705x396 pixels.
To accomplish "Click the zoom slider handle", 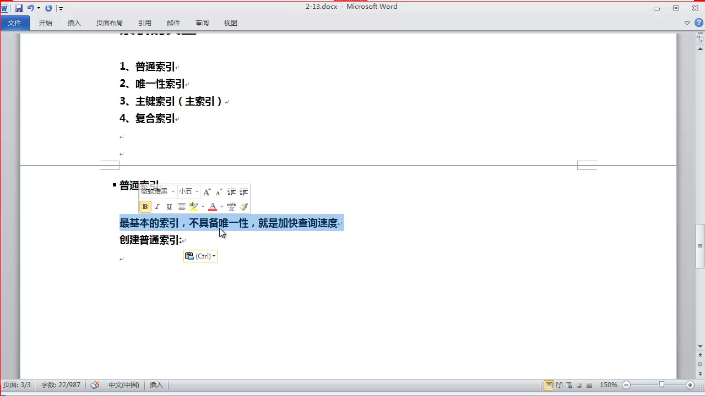I will [x=661, y=385].
